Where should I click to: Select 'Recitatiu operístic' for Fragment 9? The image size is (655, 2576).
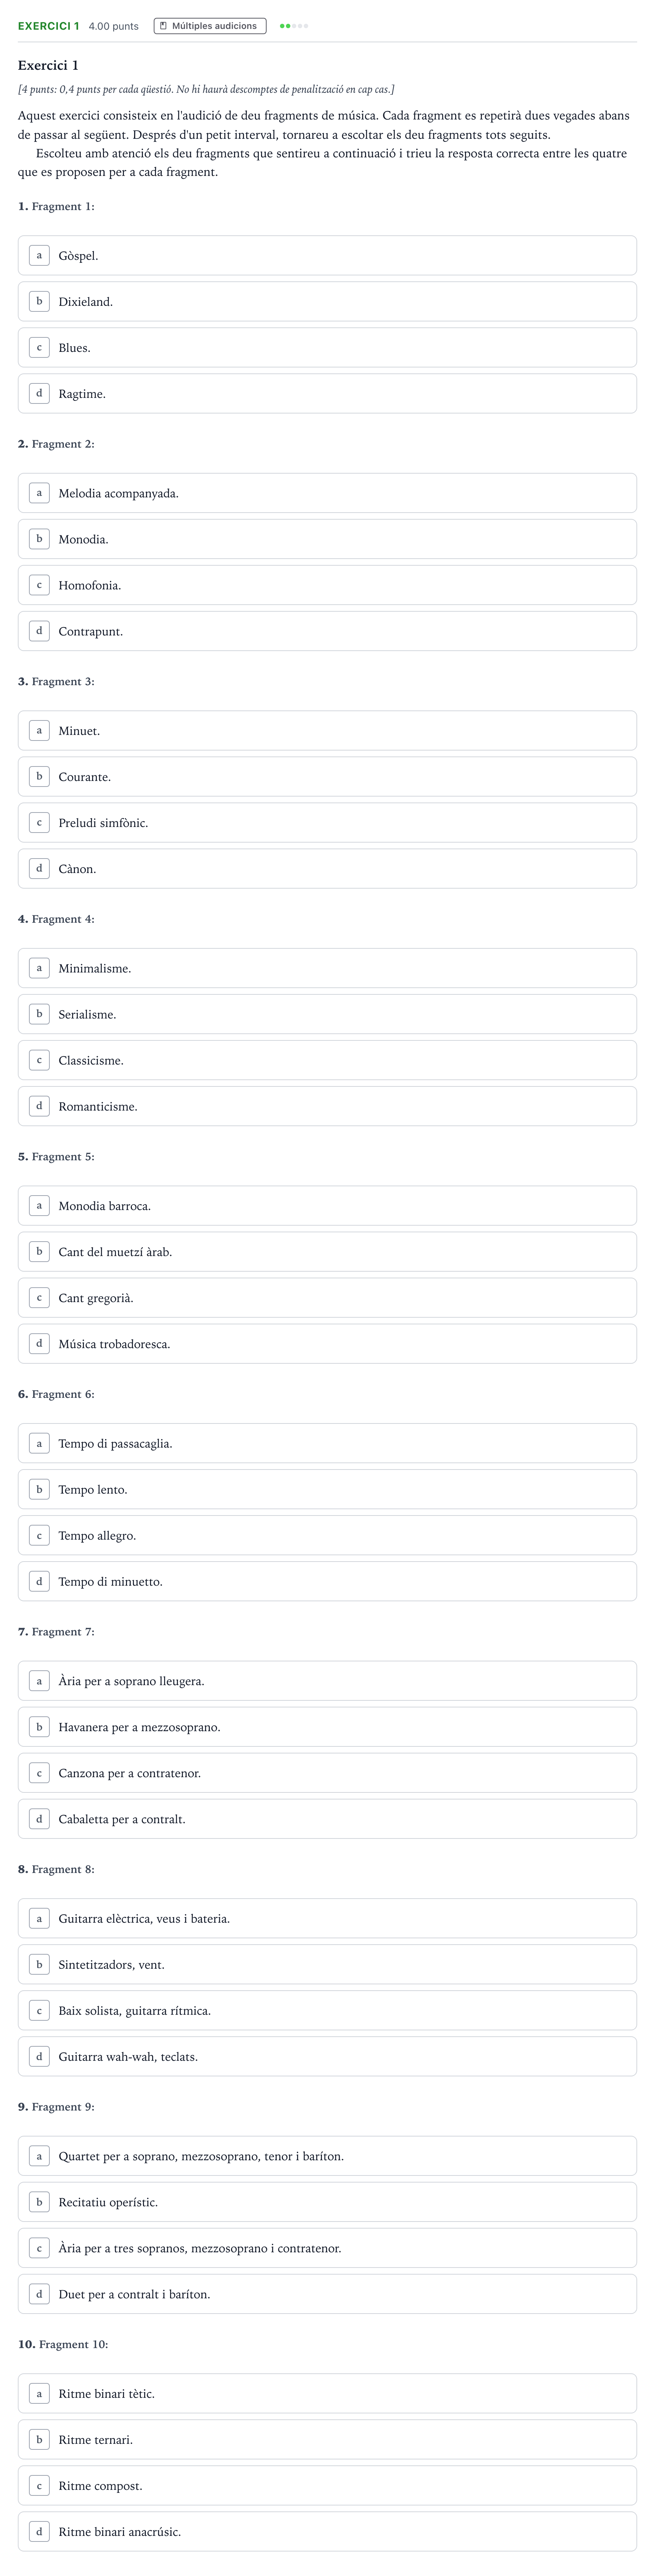327,2202
